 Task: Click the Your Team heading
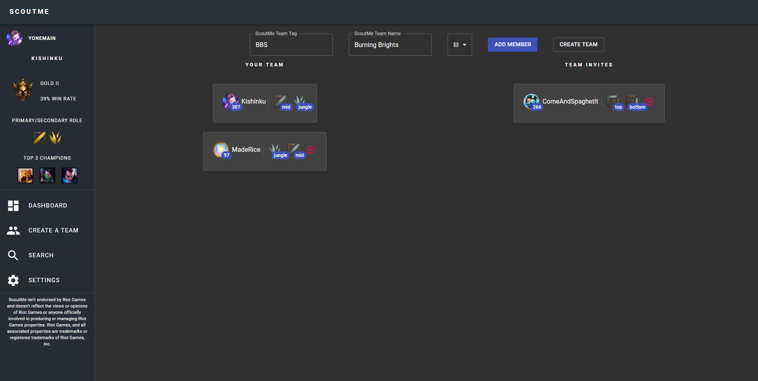tap(265, 65)
